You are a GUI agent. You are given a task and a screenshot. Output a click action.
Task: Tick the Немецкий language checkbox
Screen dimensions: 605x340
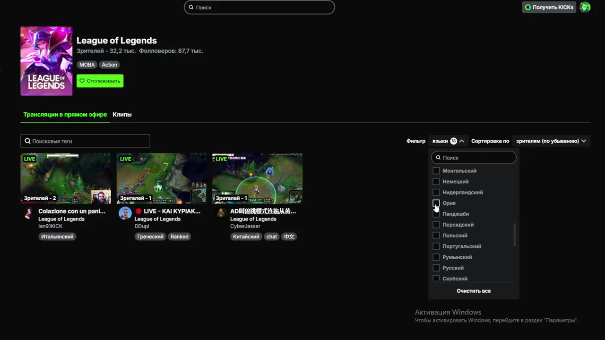click(436, 182)
